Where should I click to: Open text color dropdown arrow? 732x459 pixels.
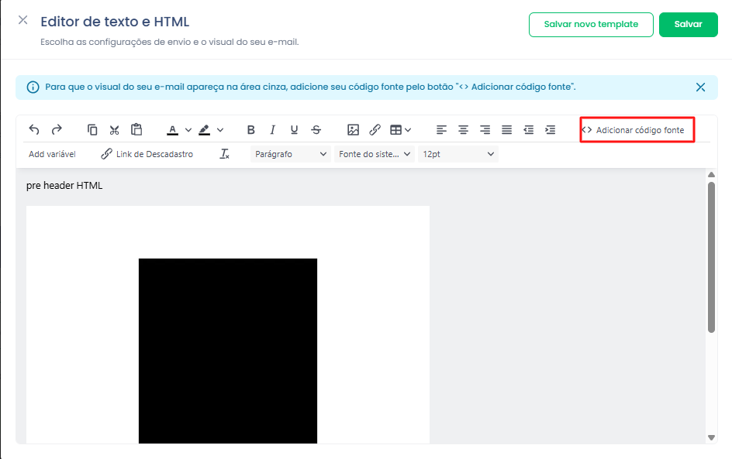[188, 130]
